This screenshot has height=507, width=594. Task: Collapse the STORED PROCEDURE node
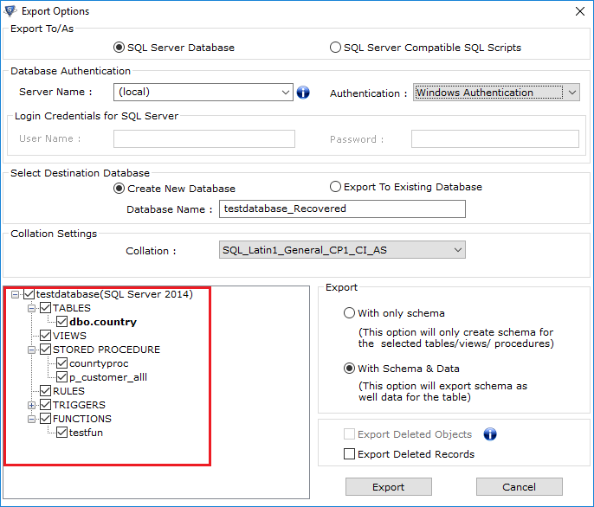pos(32,350)
